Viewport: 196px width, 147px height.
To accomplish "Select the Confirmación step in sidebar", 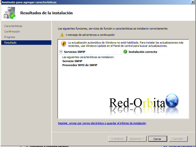I will click(x=12, y=32).
